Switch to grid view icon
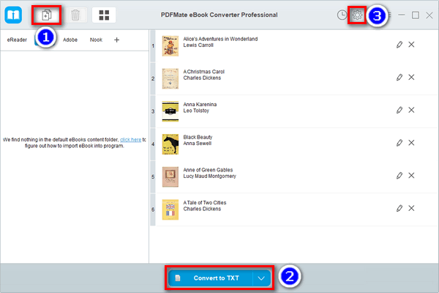The height and width of the screenshot is (293, 439). coord(104,15)
